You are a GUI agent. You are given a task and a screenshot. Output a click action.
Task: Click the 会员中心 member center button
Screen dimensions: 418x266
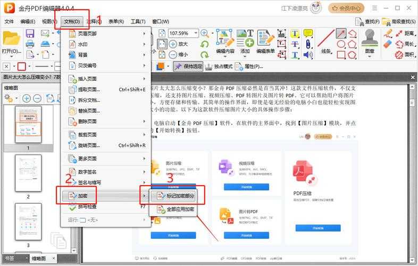coord(346,9)
